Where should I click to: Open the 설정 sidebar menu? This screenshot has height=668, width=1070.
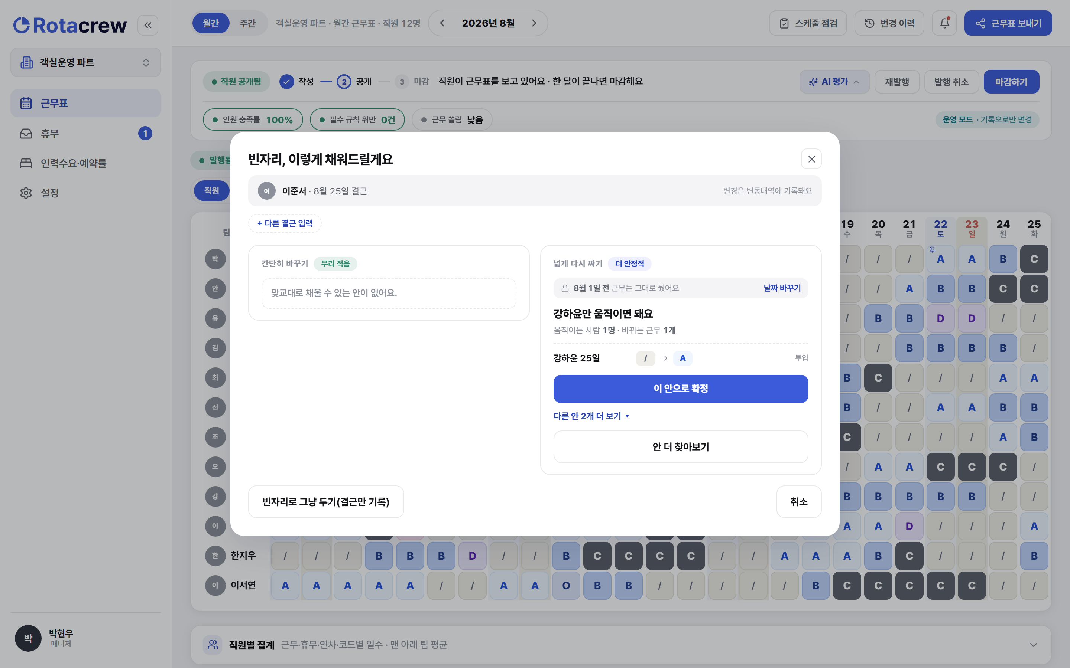[86, 193]
